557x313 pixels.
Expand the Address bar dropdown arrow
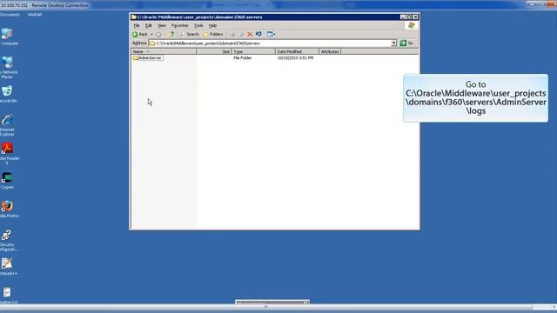[x=393, y=43]
